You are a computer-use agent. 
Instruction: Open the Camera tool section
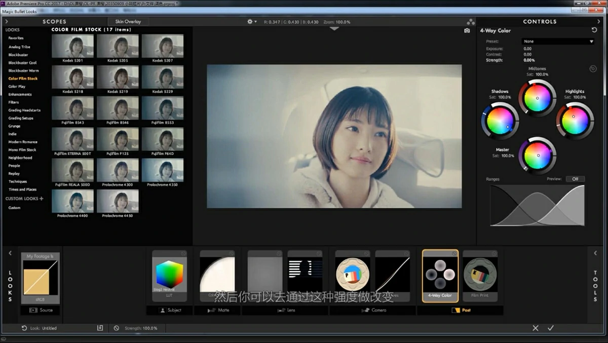pos(373,310)
